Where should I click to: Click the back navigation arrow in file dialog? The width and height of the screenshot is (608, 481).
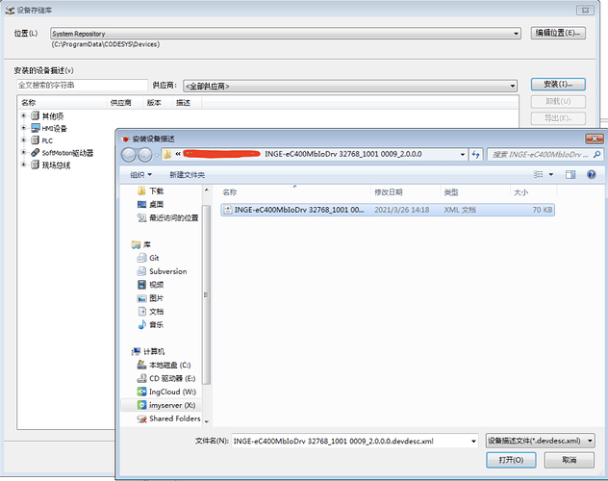coord(129,155)
